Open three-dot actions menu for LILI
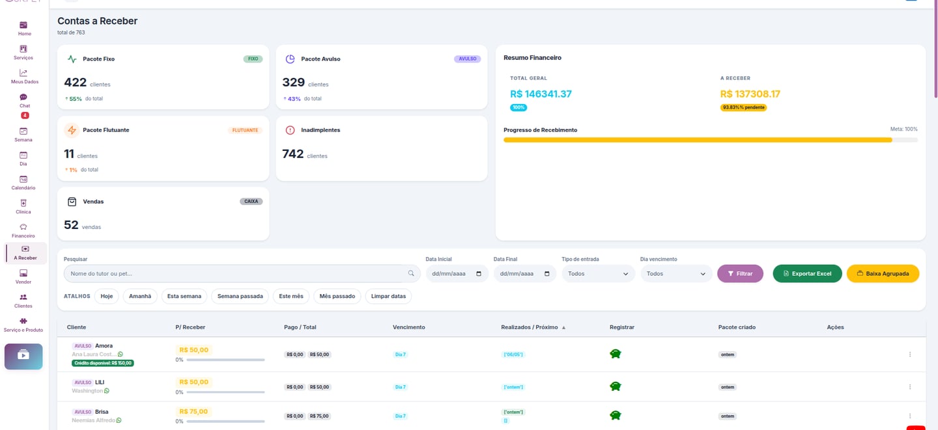938x430 pixels. point(910,386)
